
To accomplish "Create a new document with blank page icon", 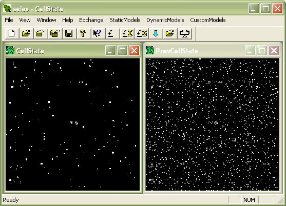I will (12, 33).
